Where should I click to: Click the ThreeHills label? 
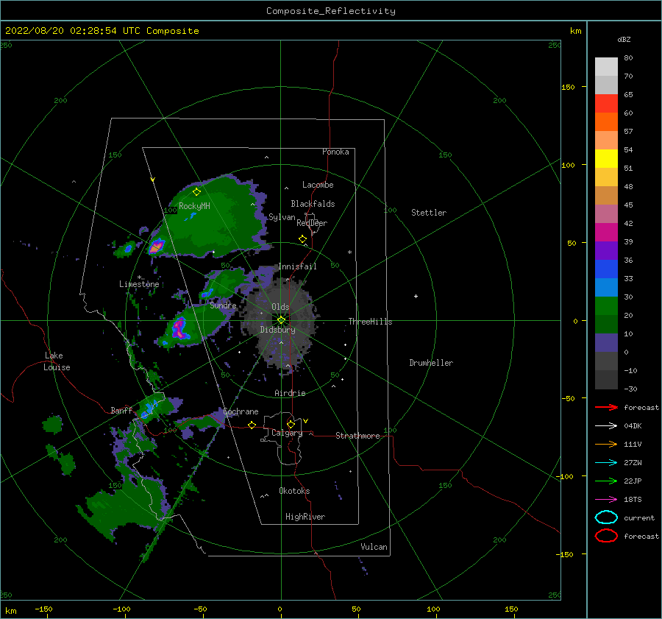click(370, 322)
